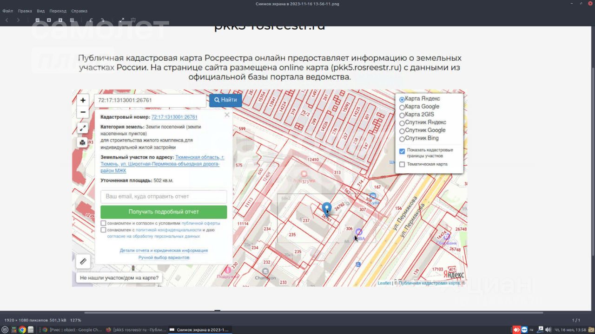The image size is (595, 334).
Task: Click the best fit zoom toolbar icon
Action: click(x=72, y=20)
